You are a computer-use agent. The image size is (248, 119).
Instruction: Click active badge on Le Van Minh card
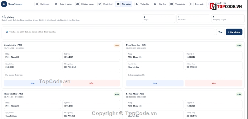point(239,94)
